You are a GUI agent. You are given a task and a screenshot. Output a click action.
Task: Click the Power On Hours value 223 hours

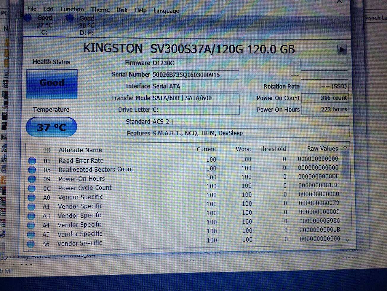tap(325, 110)
